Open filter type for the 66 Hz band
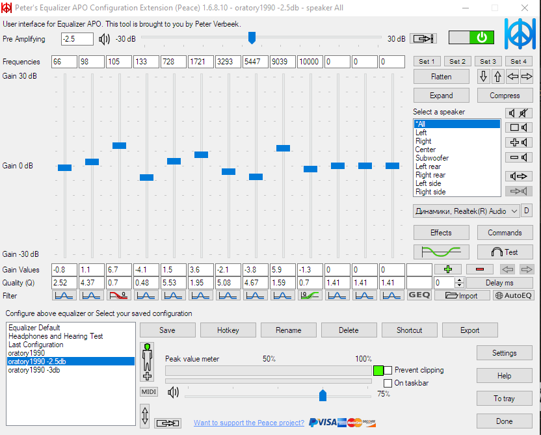Image resolution: width=541 pixels, height=435 pixels. click(x=64, y=295)
